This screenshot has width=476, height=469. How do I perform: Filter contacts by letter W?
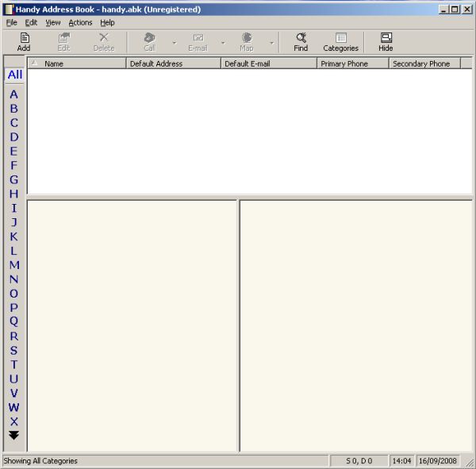tap(14, 407)
